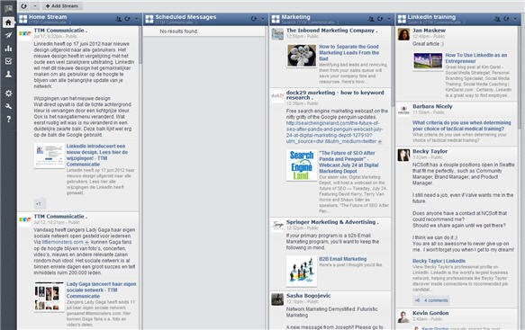Click the +1 like button in Home Stream
The height and width of the screenshot is (330, 525).
pyautogui.click(x=39, y=203)
